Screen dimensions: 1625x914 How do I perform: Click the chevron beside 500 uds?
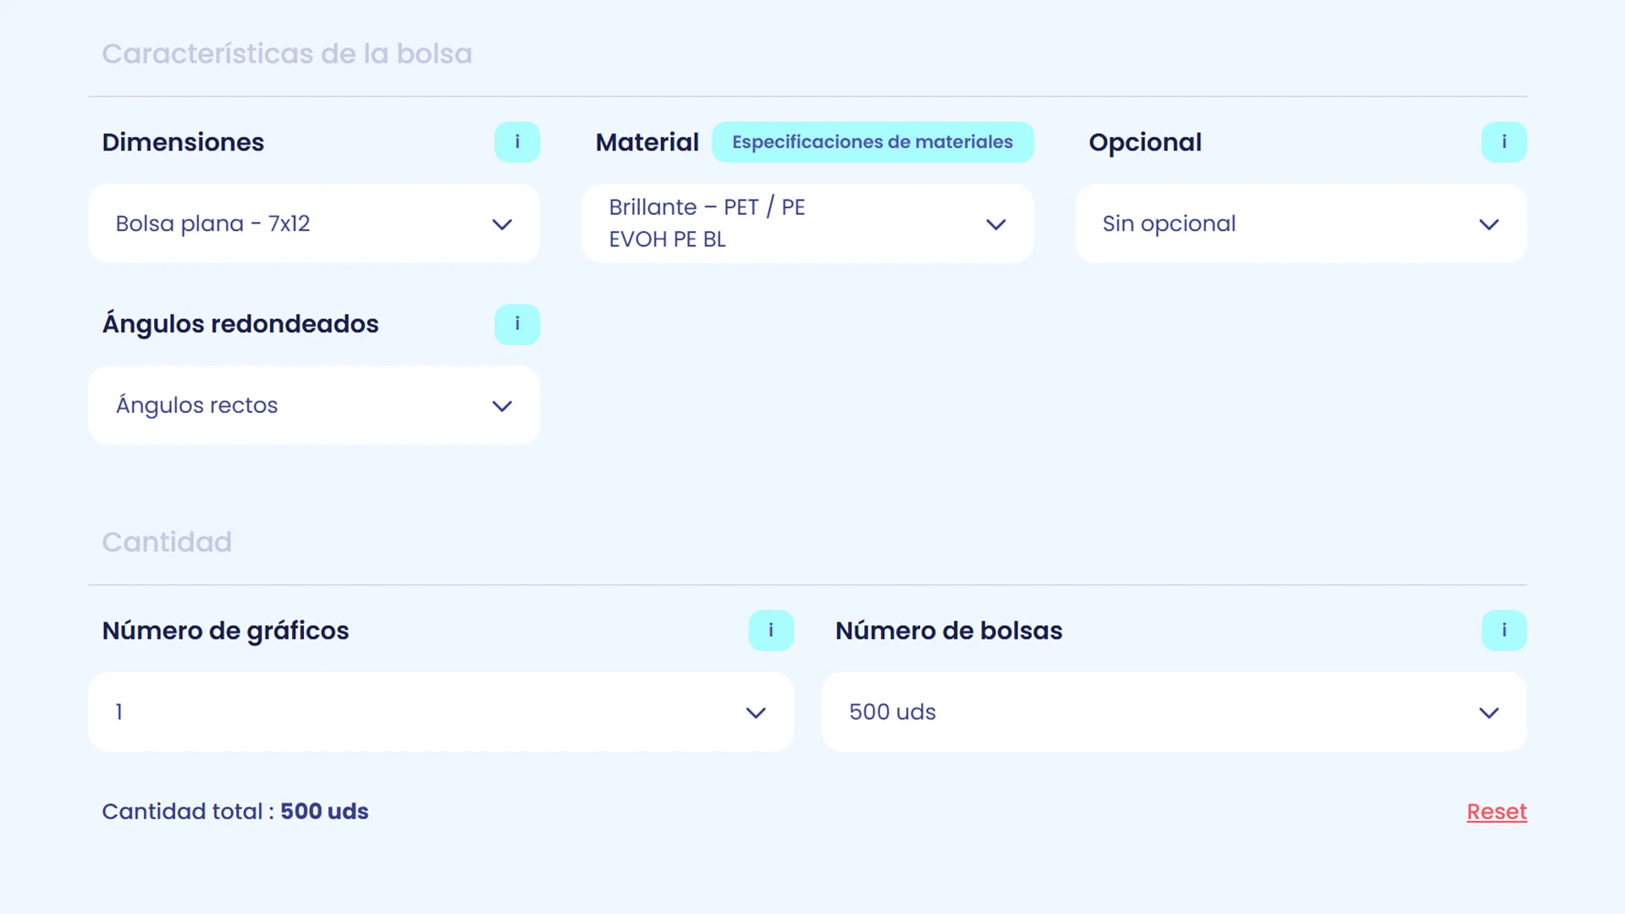click(1489, 713)
